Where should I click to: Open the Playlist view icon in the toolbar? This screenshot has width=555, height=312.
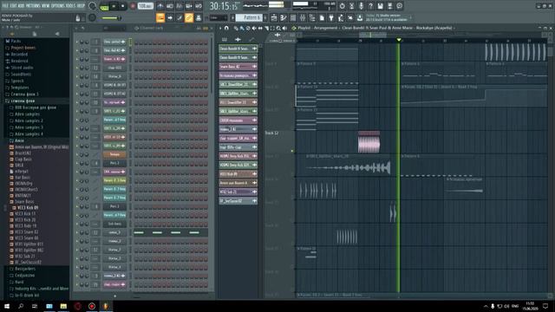(x=274, y=17)
